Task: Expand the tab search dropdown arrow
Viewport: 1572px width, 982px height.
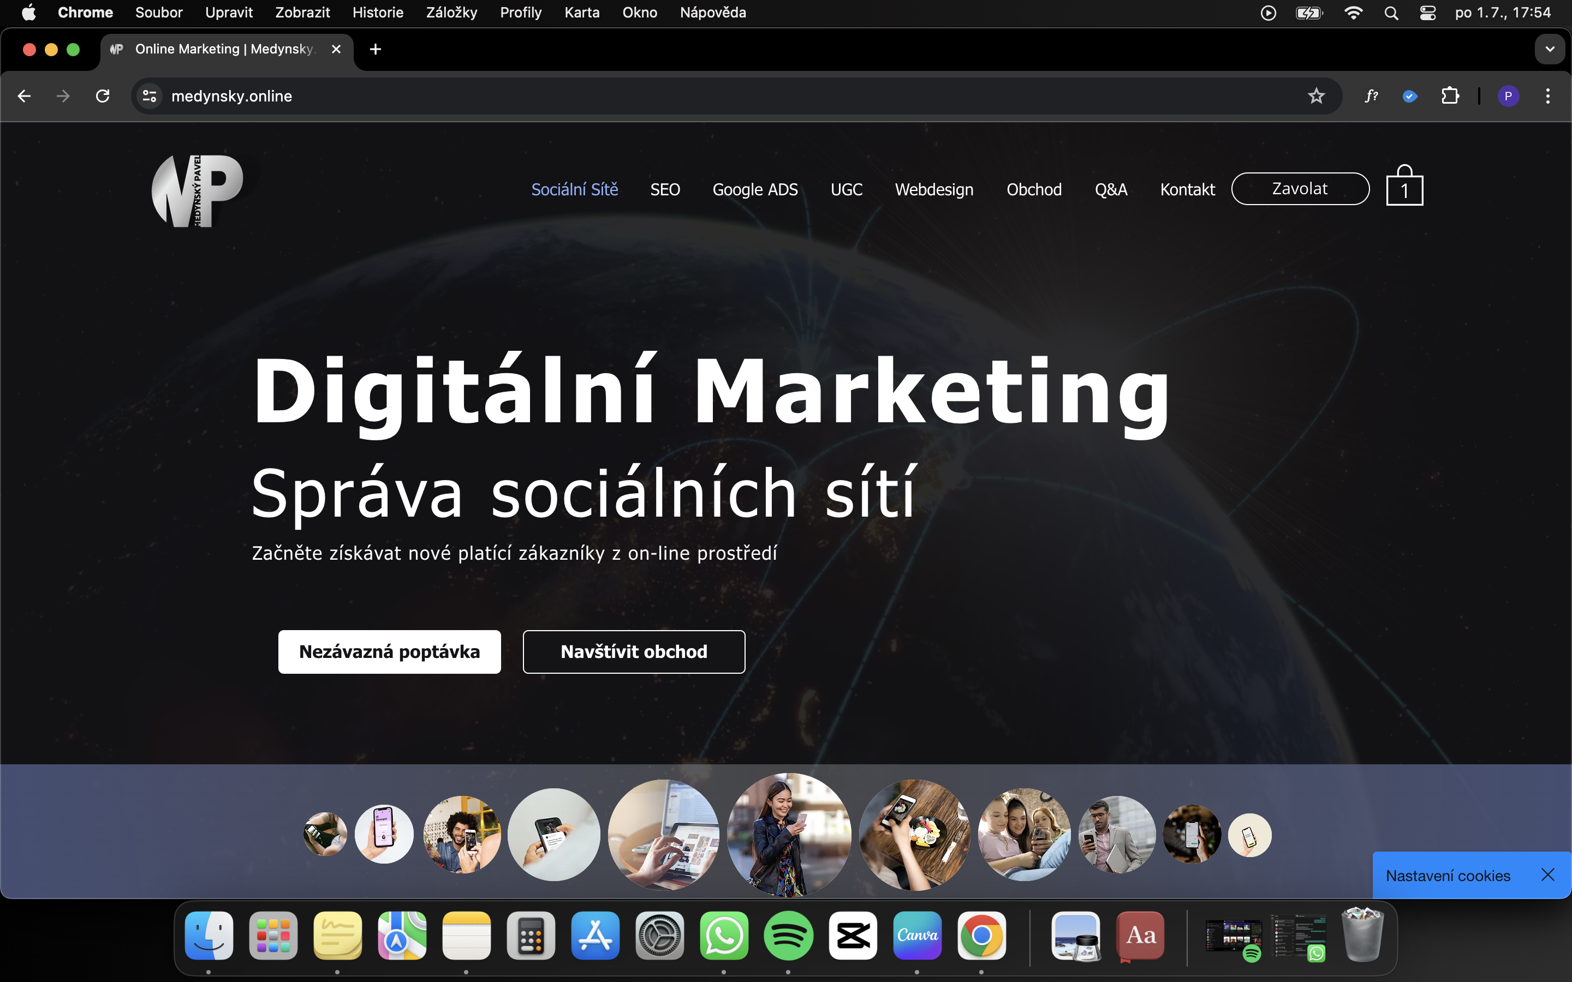Action: 1550,49
